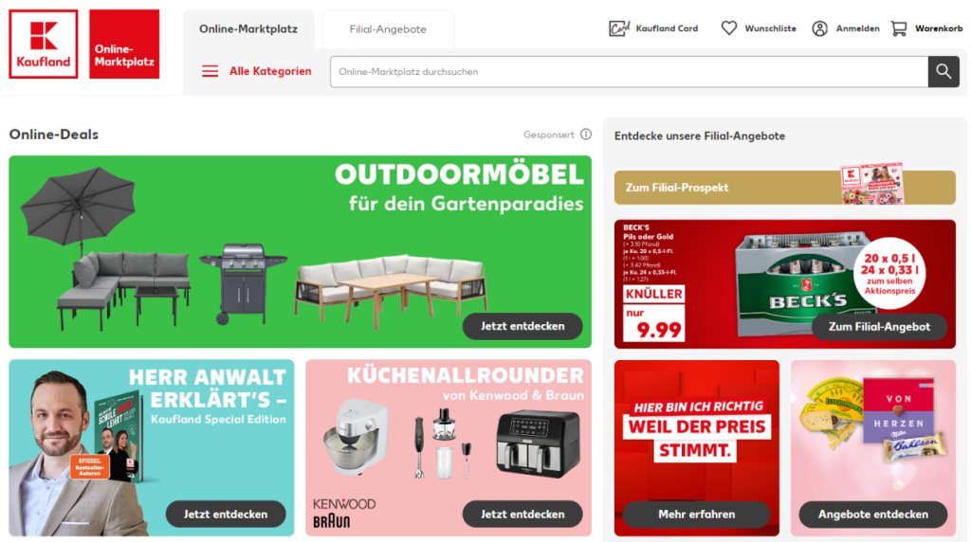The height and width of the screenshot is (542, 971).
Task: Click the Mehr erfahren button
Action: coord(697,515)
